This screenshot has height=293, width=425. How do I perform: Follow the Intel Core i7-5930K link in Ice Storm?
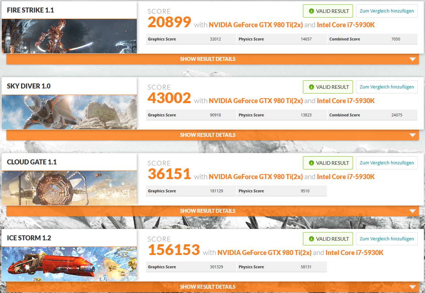354,253
